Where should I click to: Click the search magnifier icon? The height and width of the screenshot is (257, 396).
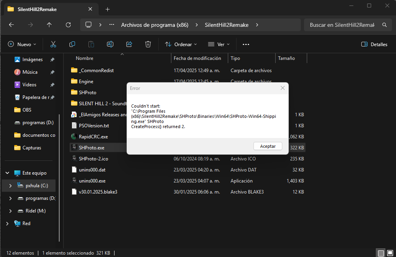pos(385,25)
